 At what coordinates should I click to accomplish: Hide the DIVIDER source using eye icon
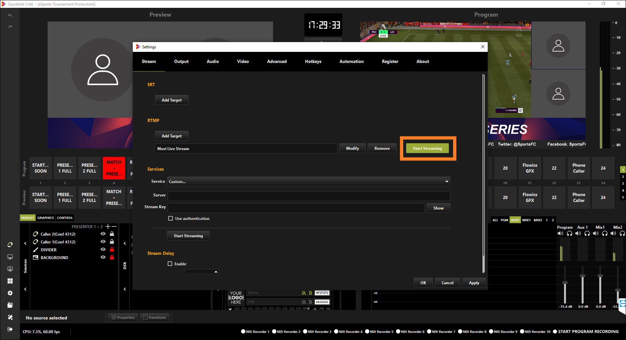(x=103, y=250)
